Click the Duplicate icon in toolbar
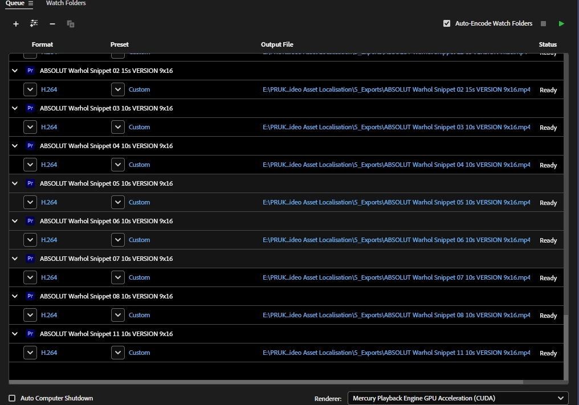Image resolution: width=579 pixels, height=405 pixels. click(x=71, y=24)
